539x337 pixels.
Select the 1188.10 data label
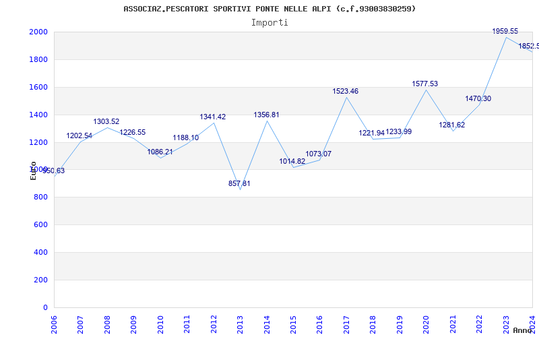tap(186, 138)
